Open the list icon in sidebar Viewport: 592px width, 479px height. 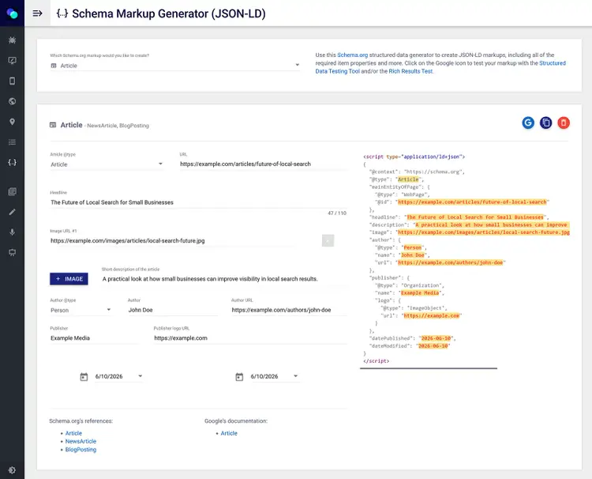(12, 142)
